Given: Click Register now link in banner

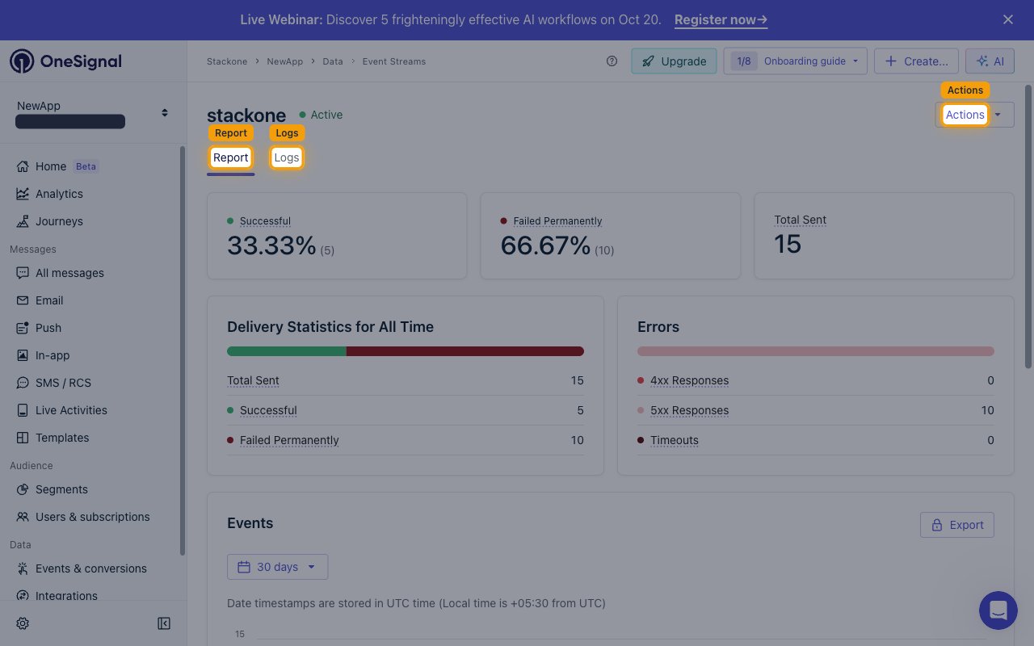Looking at the screenshot, I should [721, 19].
